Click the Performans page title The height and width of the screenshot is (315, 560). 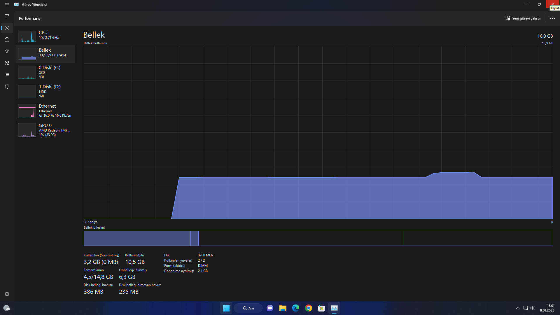tap(29, 18)
